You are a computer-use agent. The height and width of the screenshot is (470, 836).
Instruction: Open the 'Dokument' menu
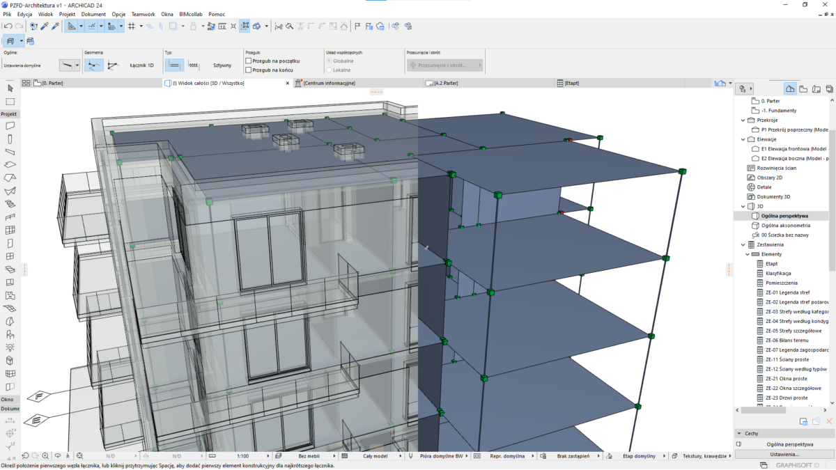(x=93, y=14)
